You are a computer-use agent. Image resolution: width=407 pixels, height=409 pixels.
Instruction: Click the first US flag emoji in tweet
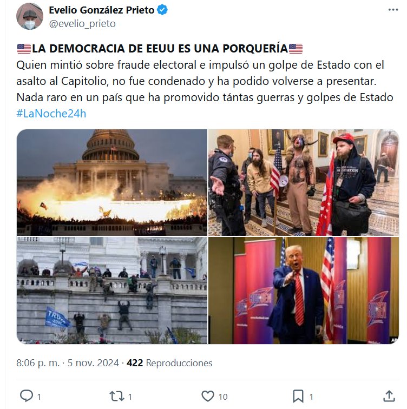24,49
